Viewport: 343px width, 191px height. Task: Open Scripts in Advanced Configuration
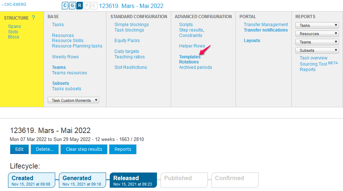tap(186, 24)
